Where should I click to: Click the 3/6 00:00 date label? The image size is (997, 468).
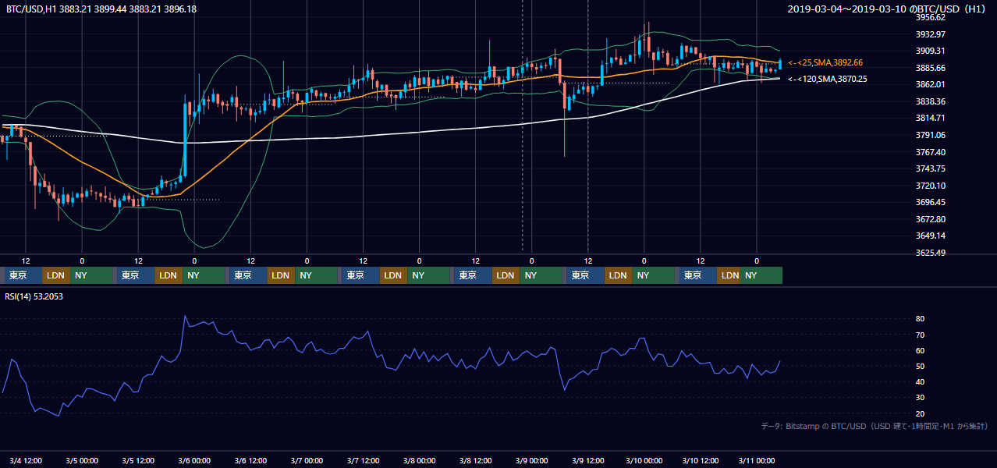(194, 460)
